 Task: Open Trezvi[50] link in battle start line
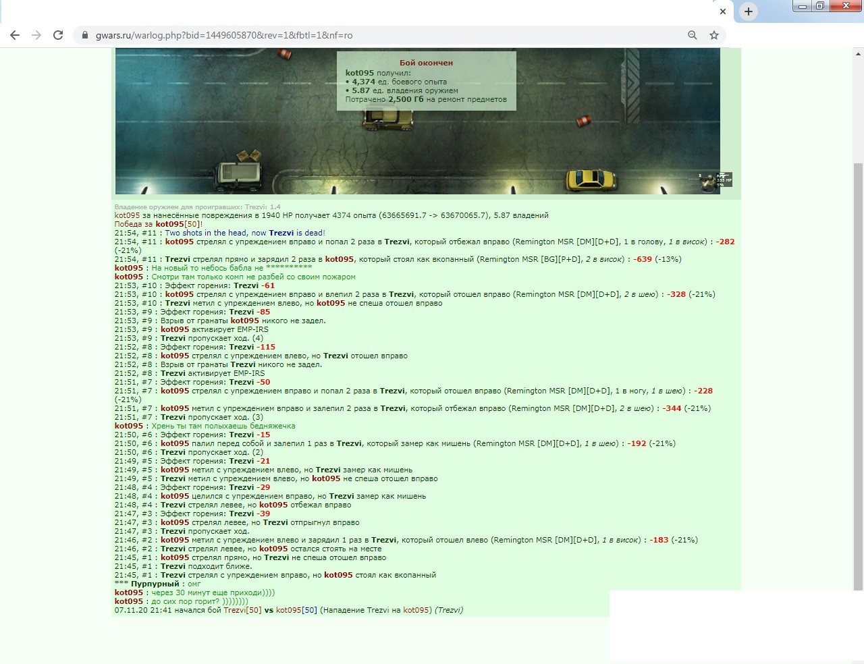pos(242,611)
